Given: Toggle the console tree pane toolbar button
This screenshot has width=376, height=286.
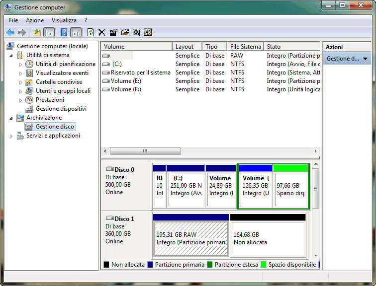Looking at the screenshot, I should tap(49, 32).
